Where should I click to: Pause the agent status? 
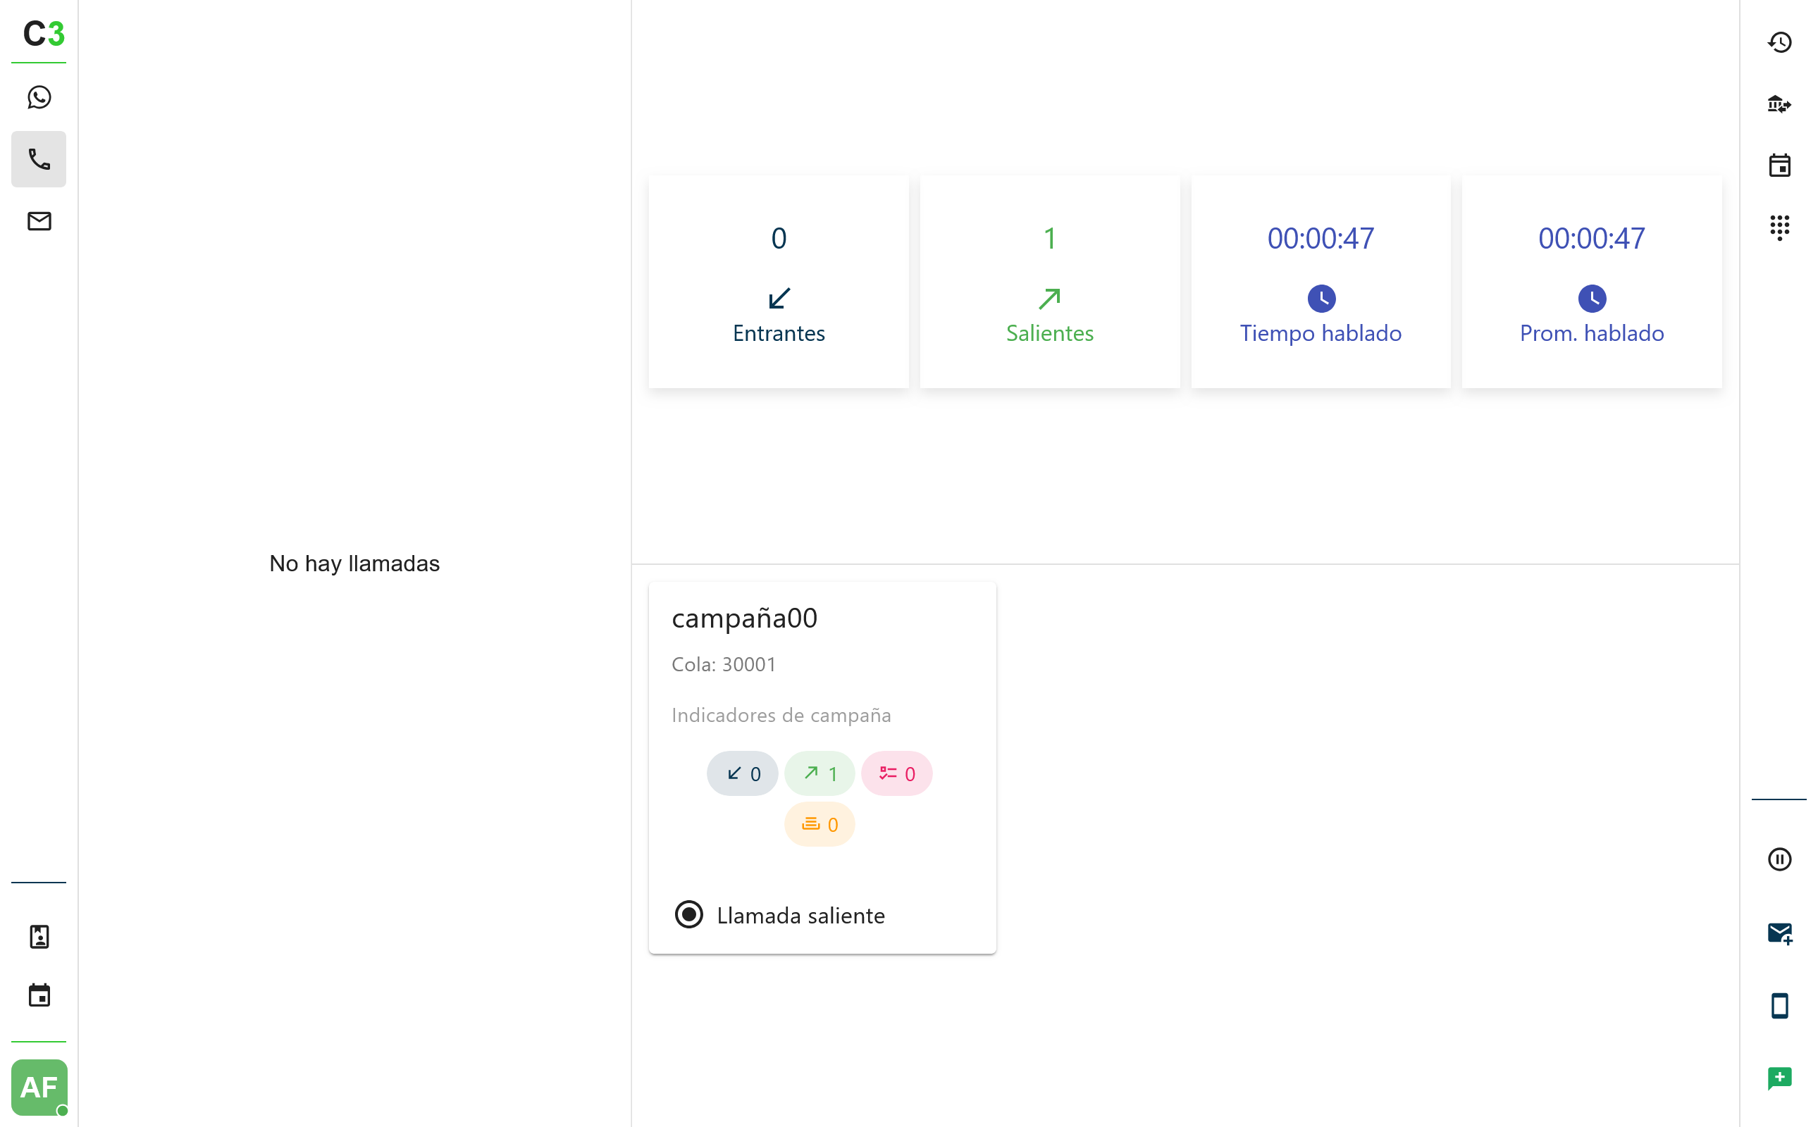click(x=1779, y=859)
